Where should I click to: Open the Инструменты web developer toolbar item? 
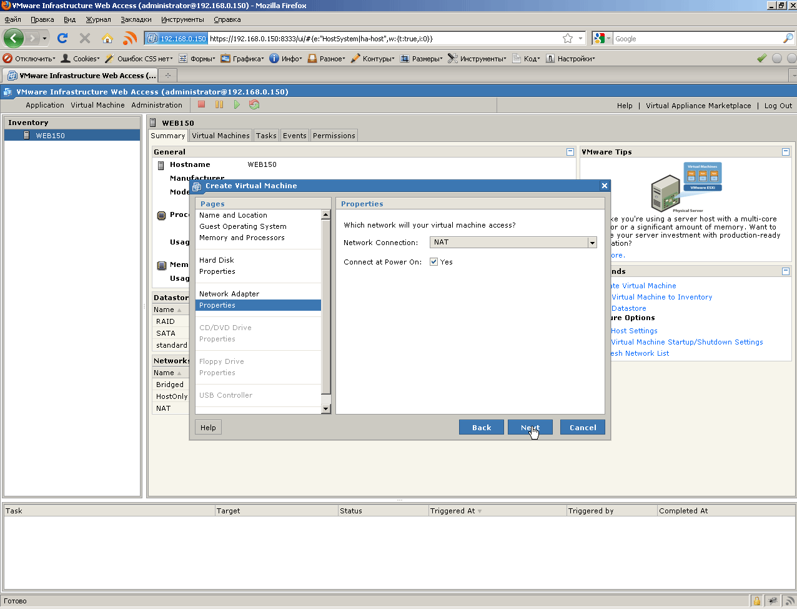[478, 59]
